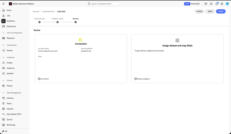The width and height of the screenshot is (231, 134).
Task: Click the Finish button
Action: point(221,11)
